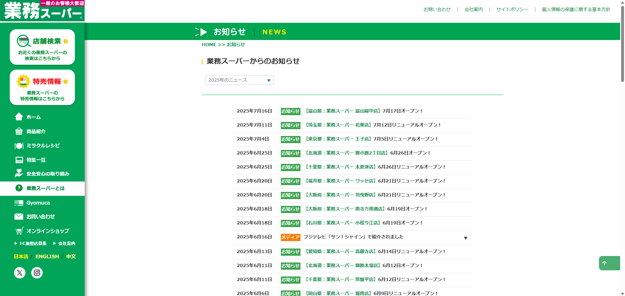This screenshot has height=296, width=625.
Task: Select オンラインショップ in the sidebar menu
Action: [48, 231]
